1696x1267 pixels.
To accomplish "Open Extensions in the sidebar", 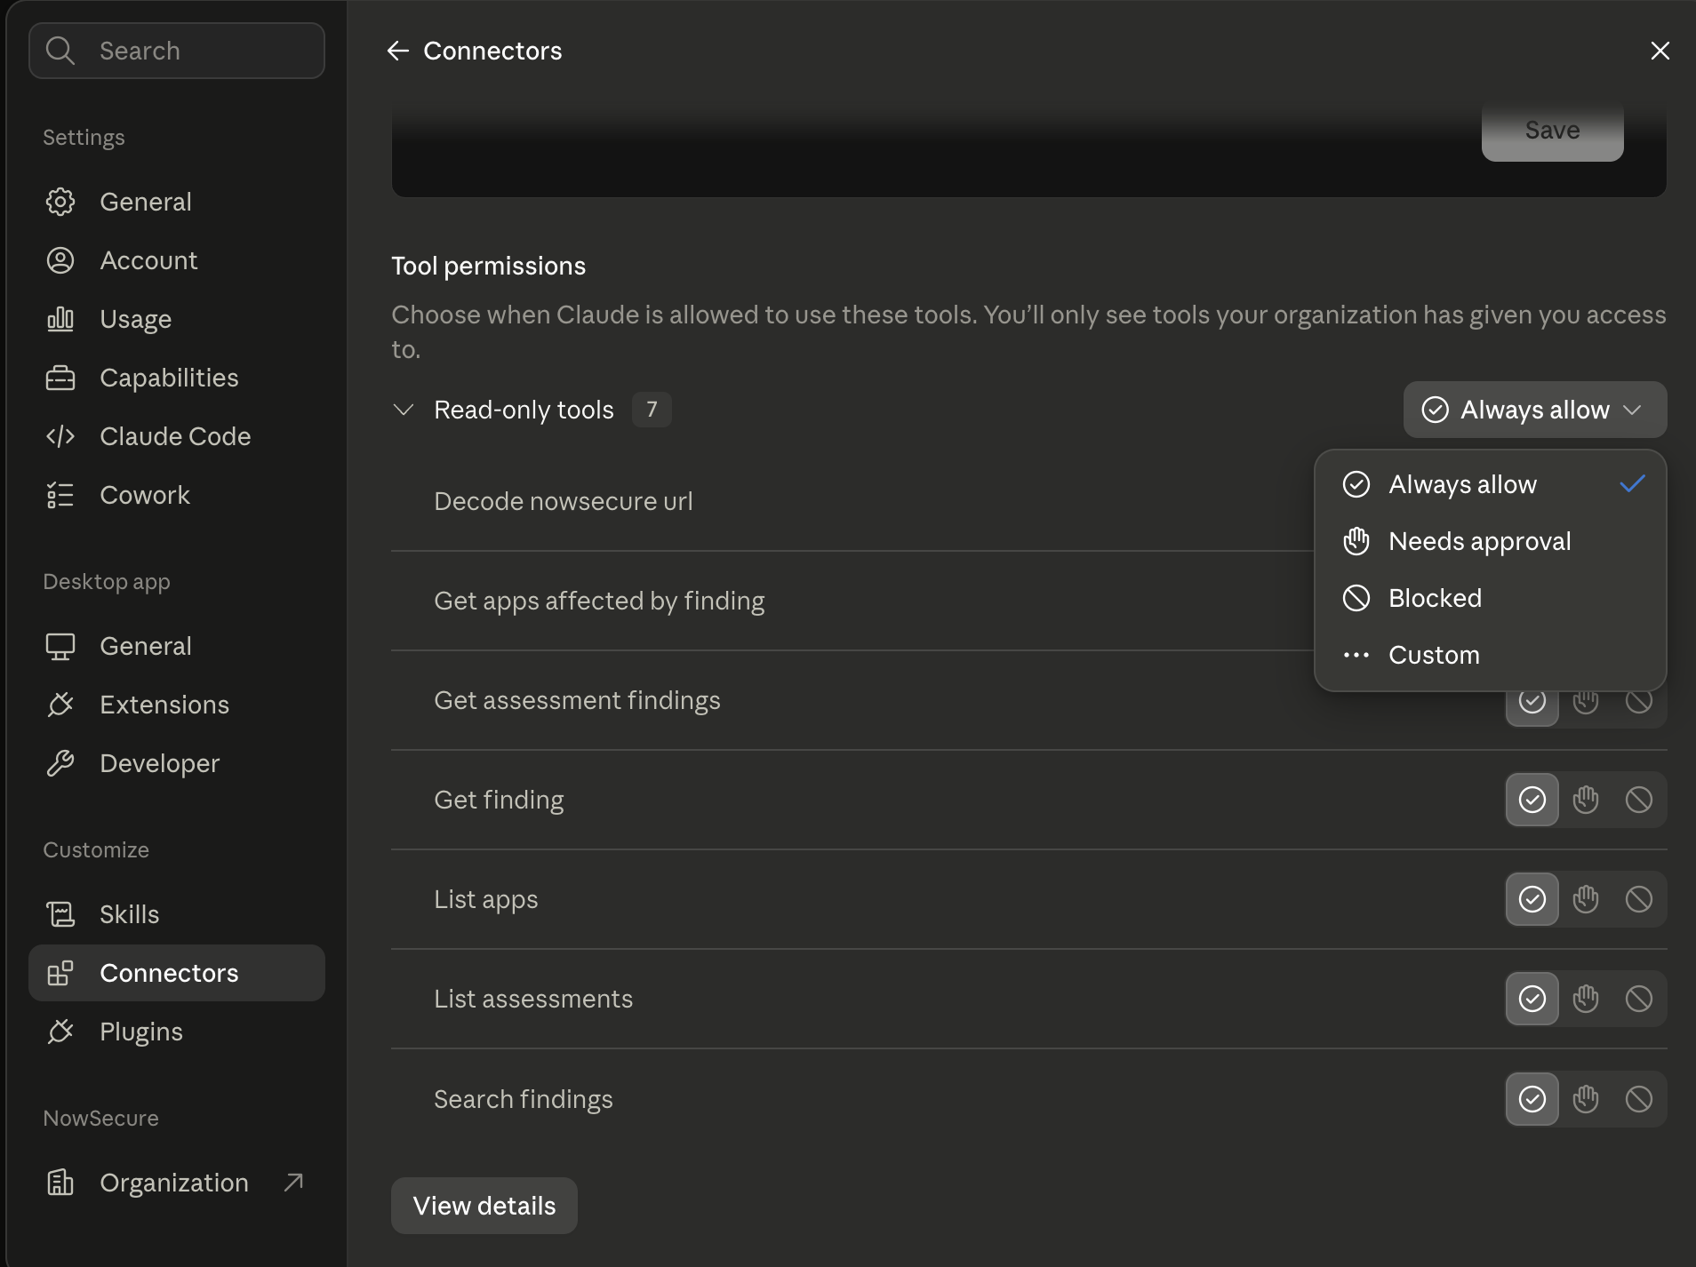I will [176, 705].
